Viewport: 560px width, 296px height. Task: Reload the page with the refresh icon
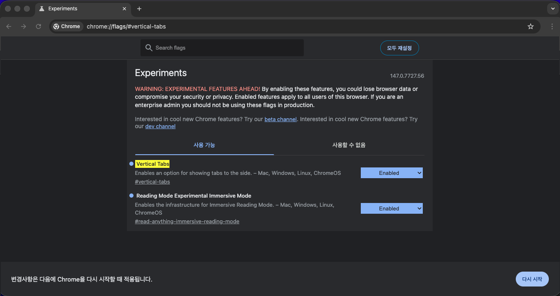coord(38,26)
